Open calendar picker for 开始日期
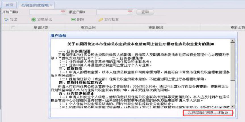This screenshot has width=245, height=122. (63, 12)
